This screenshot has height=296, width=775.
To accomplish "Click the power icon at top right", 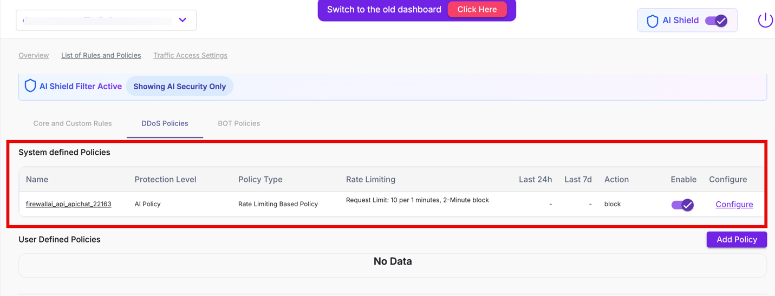I will tap(765, 20).
